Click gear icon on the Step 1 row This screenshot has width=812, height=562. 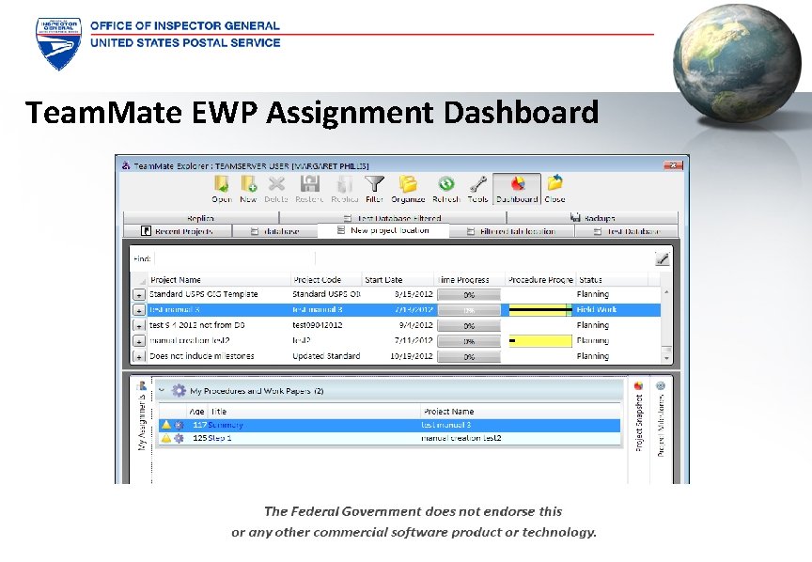click(x=179, y=438)
